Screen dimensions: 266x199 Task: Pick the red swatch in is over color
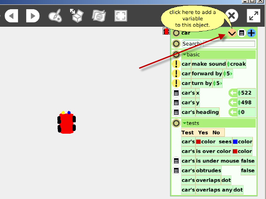235,151
